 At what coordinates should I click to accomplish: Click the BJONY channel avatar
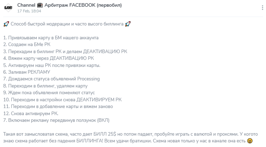[x=8, y=7]
